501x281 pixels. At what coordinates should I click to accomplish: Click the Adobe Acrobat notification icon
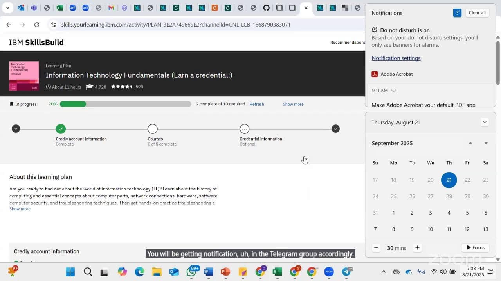pyautogui.click(x=375, y=74)
